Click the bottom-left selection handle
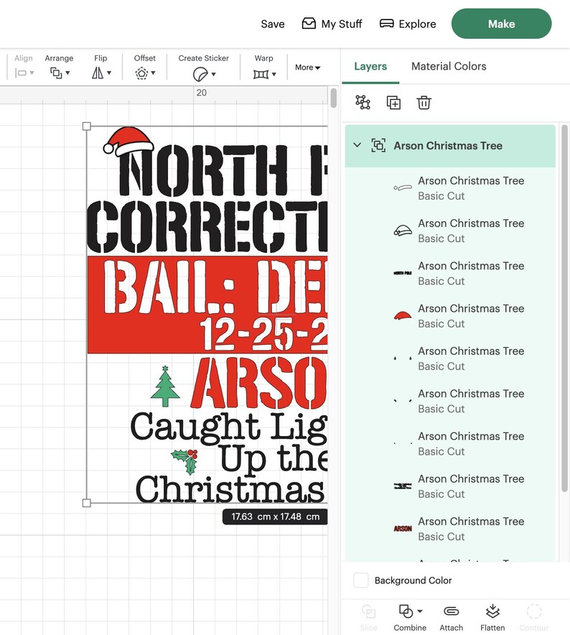The image size is (570, 635). (87, 503)
